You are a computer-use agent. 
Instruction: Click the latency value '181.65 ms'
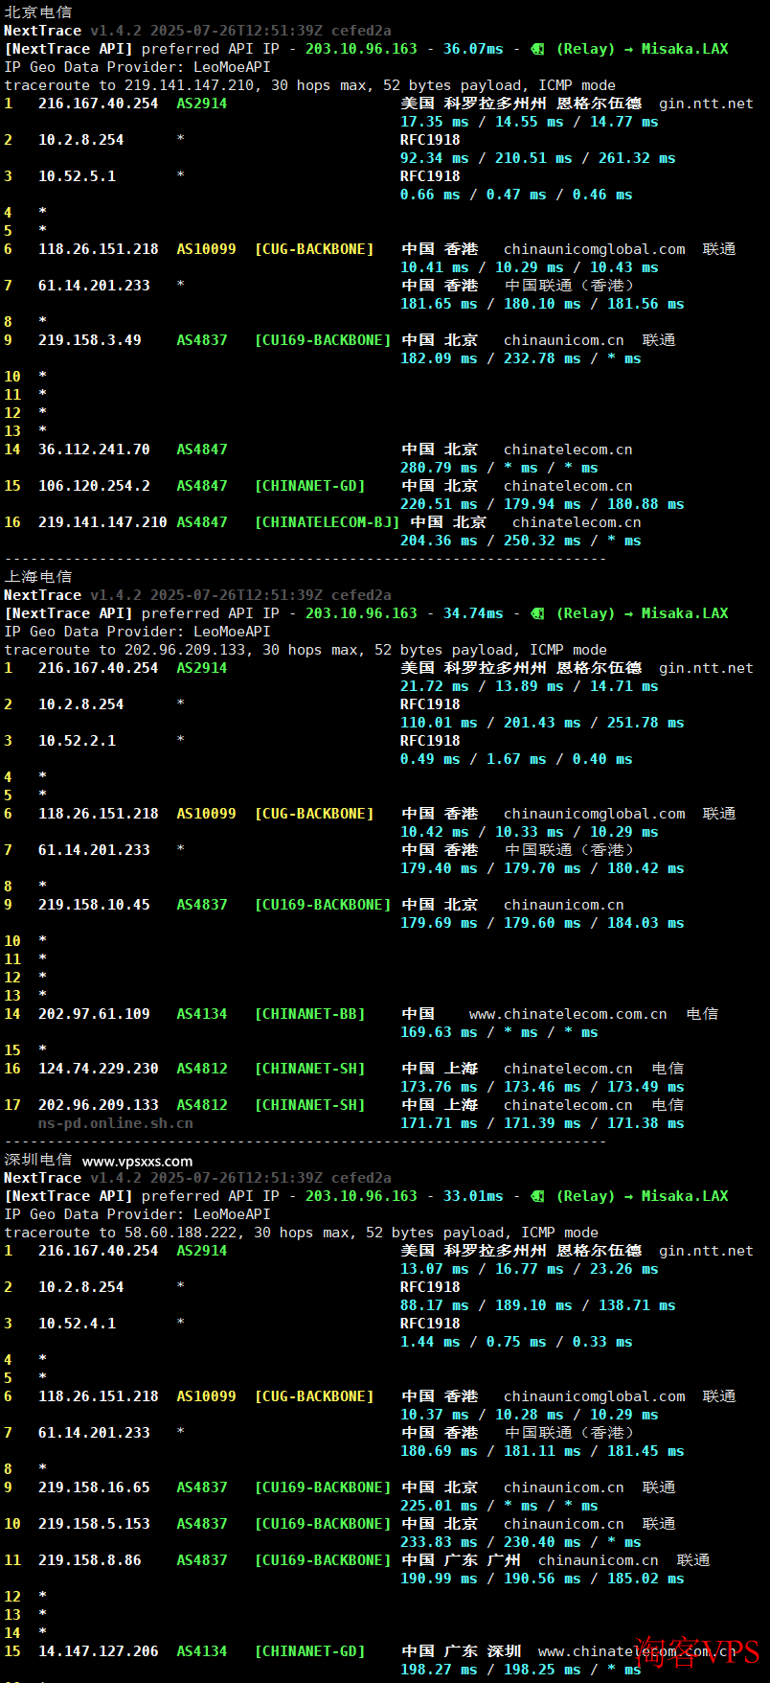click(439, 304)
